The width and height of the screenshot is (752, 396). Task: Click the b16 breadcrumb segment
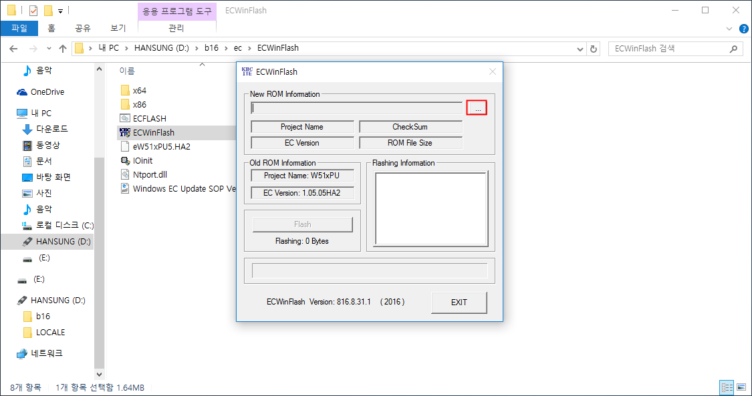coord(211,48)
